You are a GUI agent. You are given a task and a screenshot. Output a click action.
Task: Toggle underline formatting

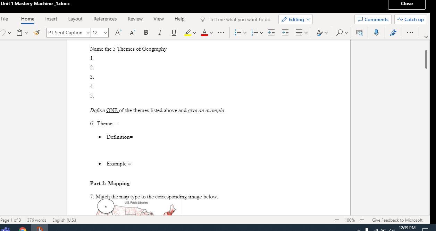[174, 33]
